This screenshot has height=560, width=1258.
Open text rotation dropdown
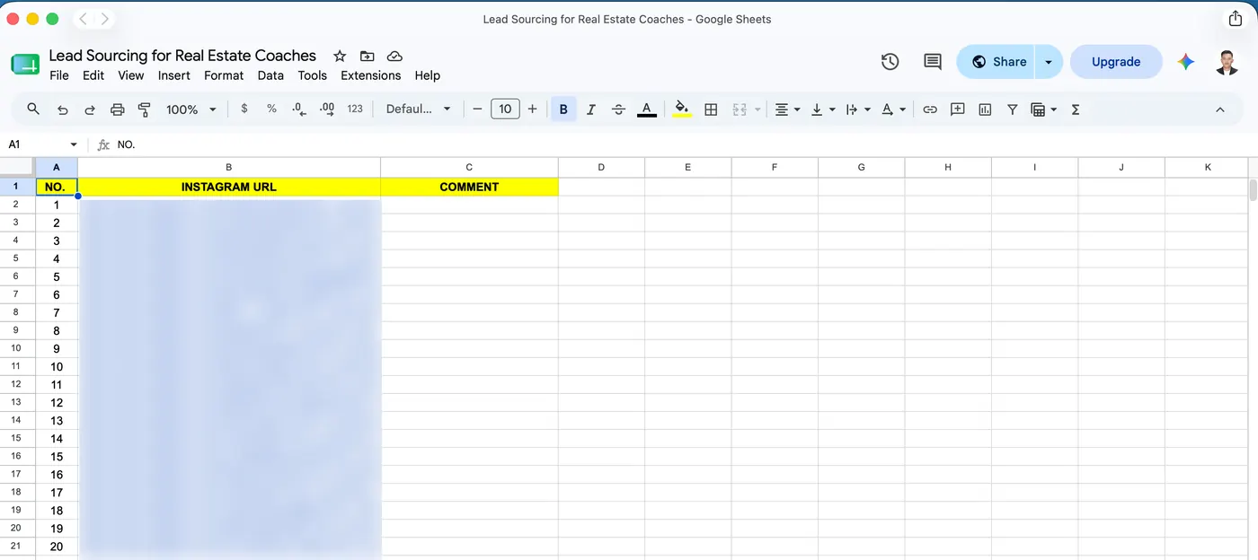click(893, 109)
